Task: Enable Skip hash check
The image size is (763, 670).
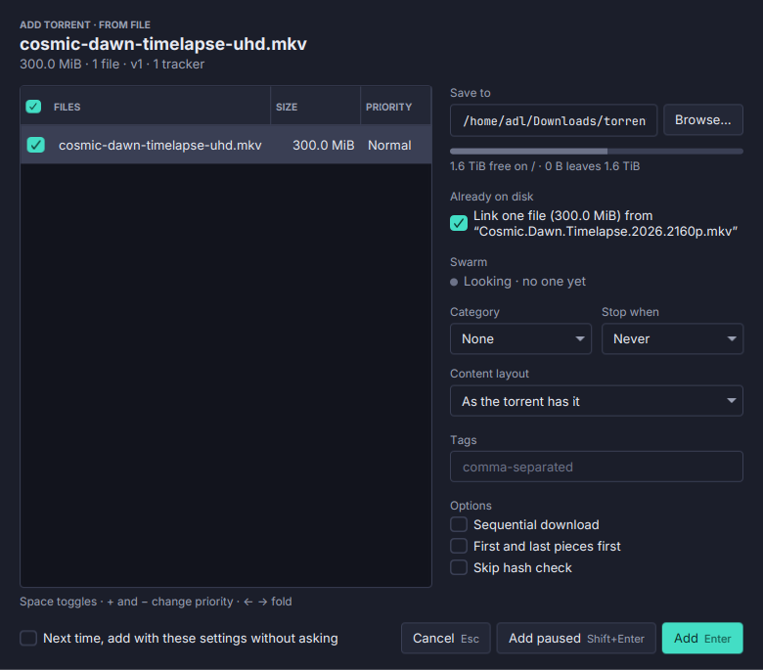Action: click(459, 567)
